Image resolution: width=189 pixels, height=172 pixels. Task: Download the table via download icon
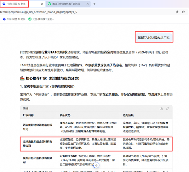click(x=161, y=108)
